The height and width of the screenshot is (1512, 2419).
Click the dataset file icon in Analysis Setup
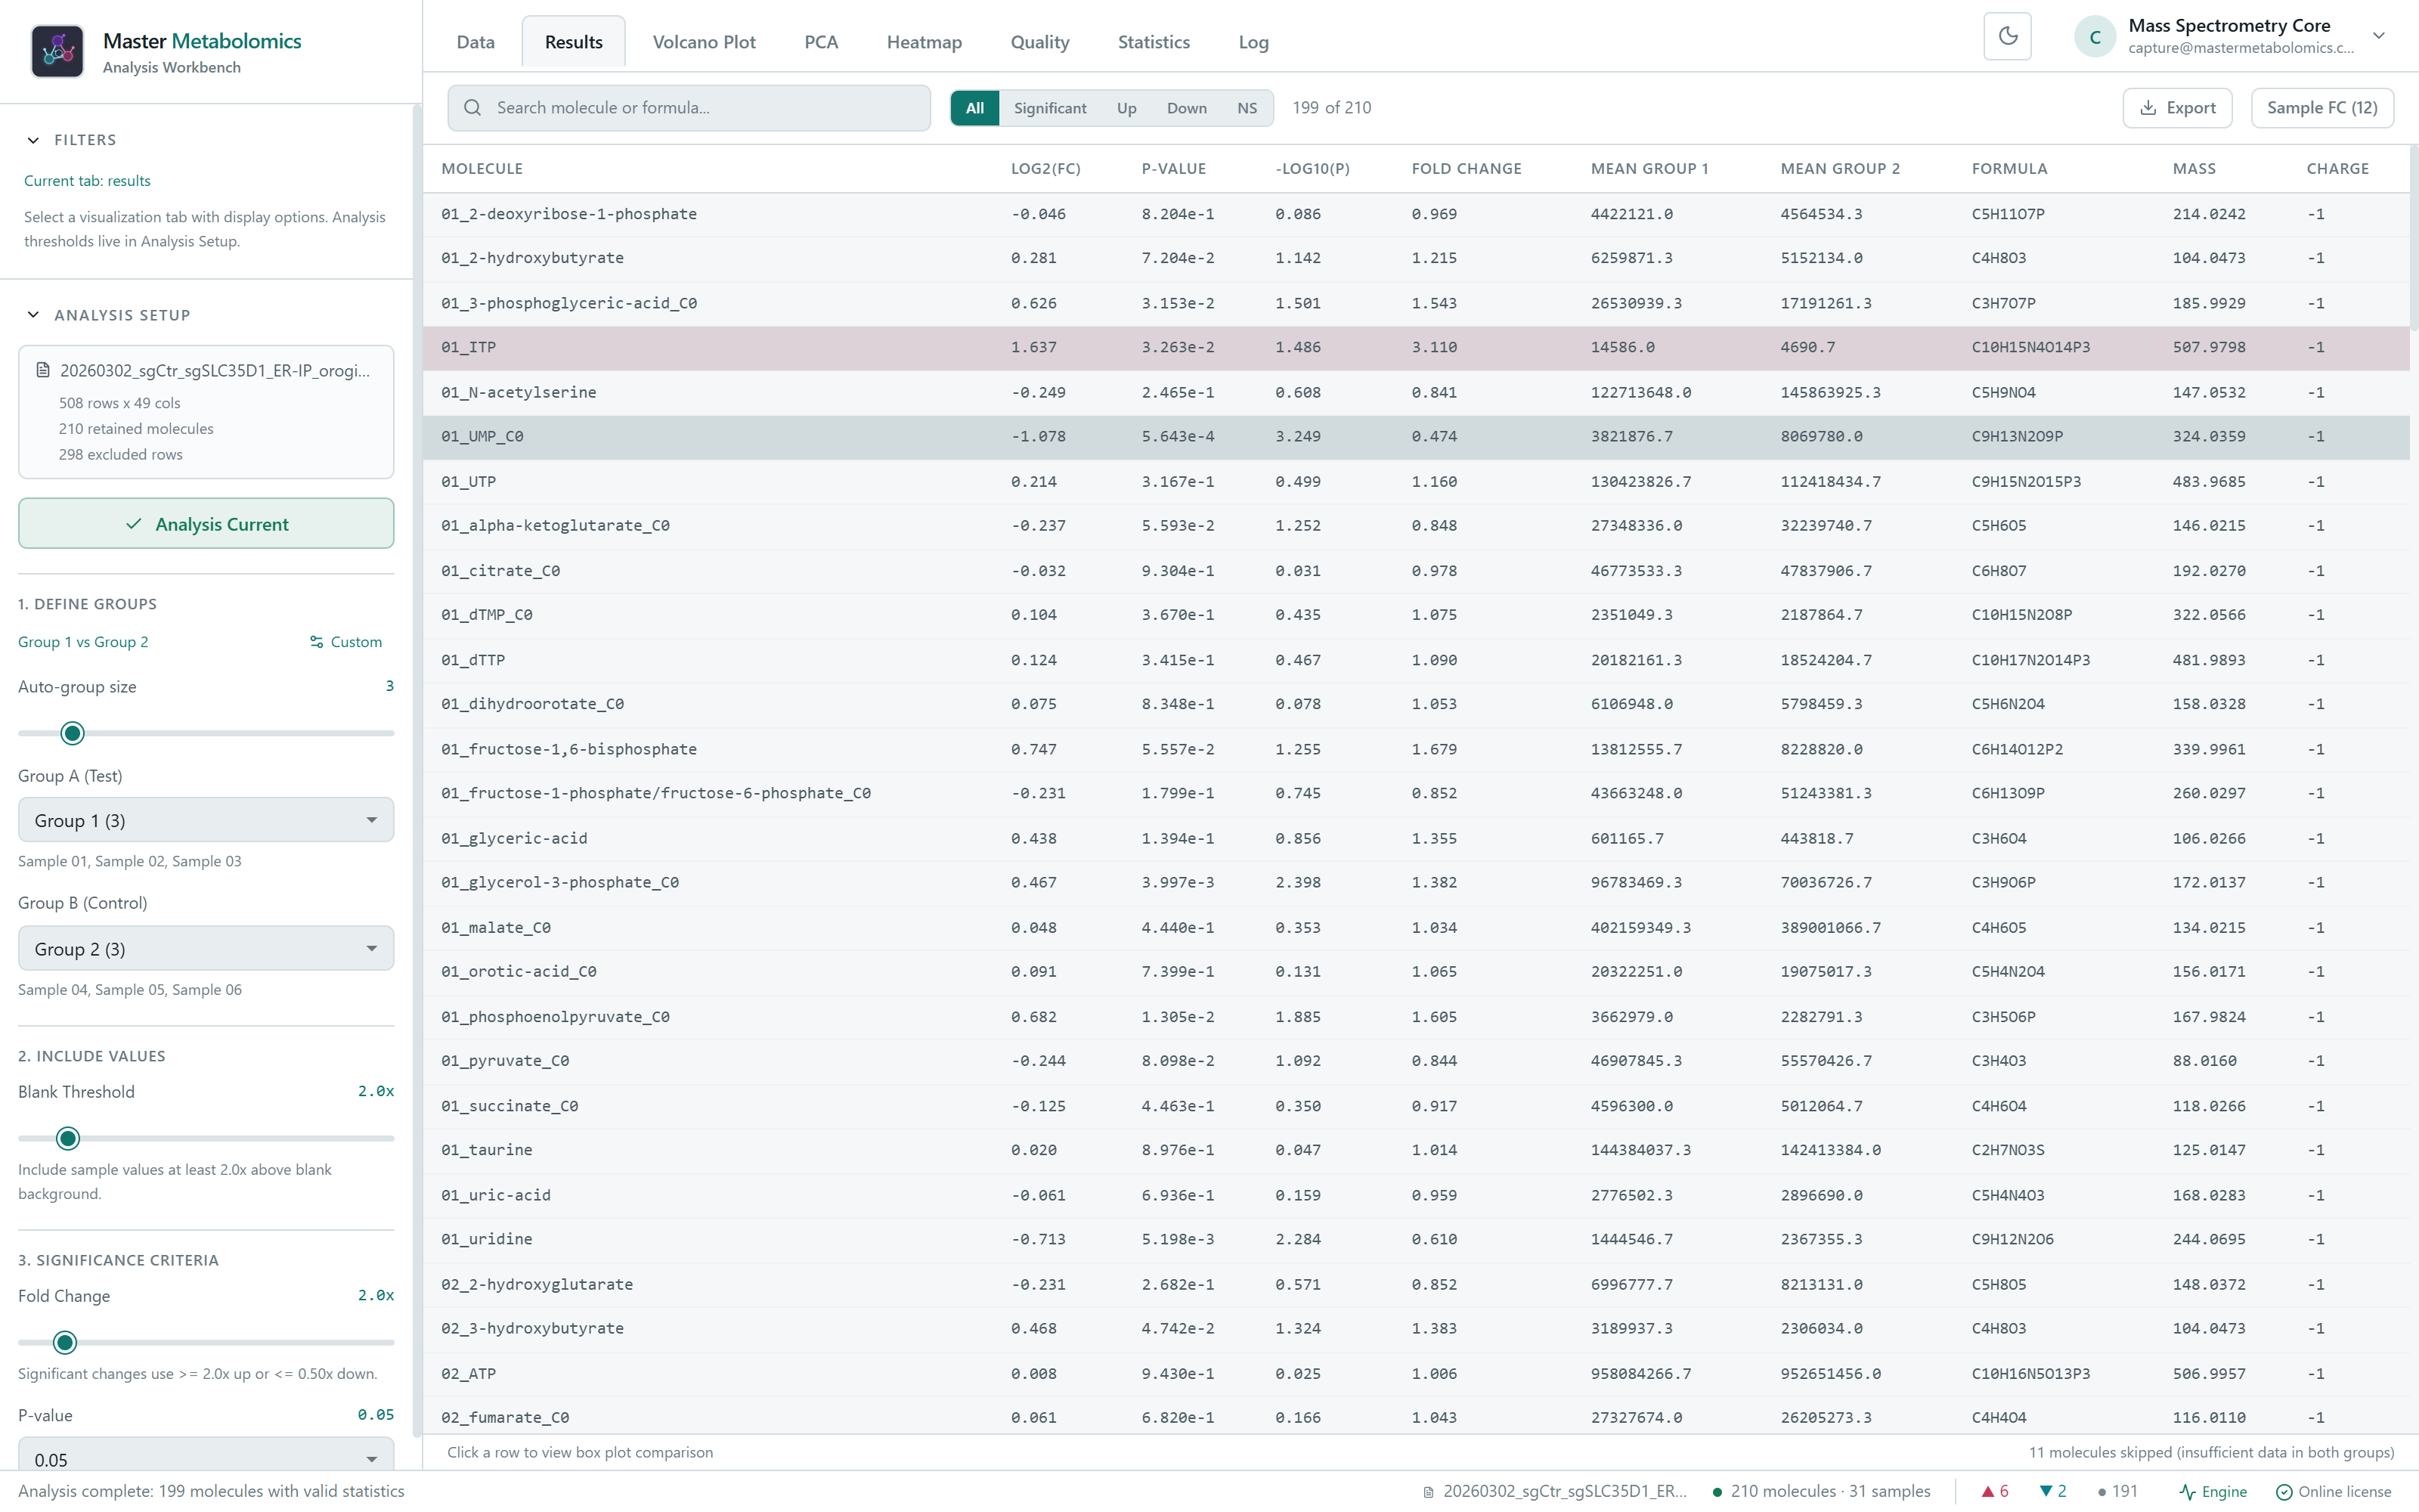click(x=43, y=370)
